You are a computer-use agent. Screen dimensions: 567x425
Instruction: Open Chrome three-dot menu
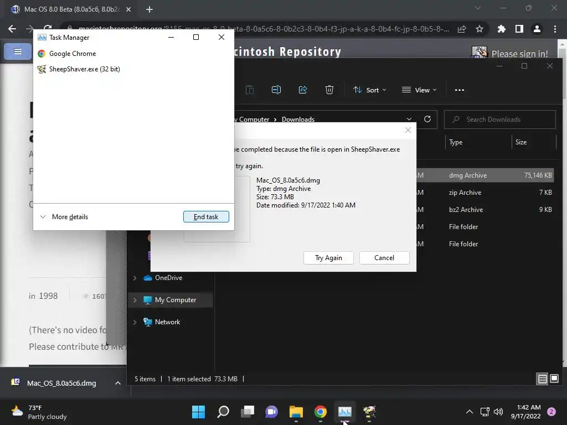[x=555, y=29]
